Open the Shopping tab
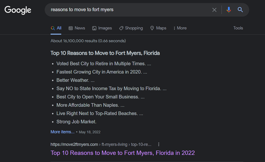 (x=131, y=28)
